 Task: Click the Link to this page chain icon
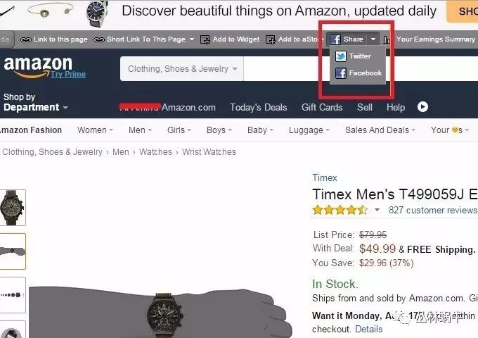click(25, 39)
